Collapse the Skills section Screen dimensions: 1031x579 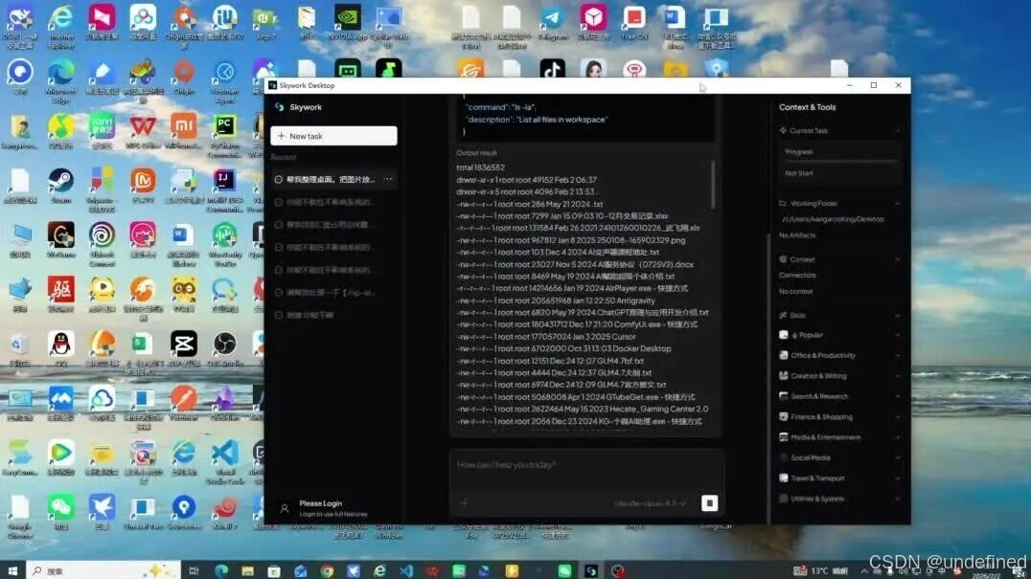pos(898,315)
